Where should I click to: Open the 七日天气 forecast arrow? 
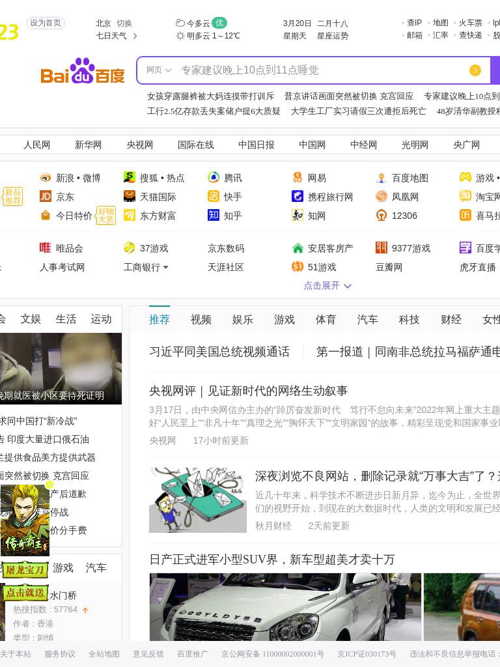[135, 36]
